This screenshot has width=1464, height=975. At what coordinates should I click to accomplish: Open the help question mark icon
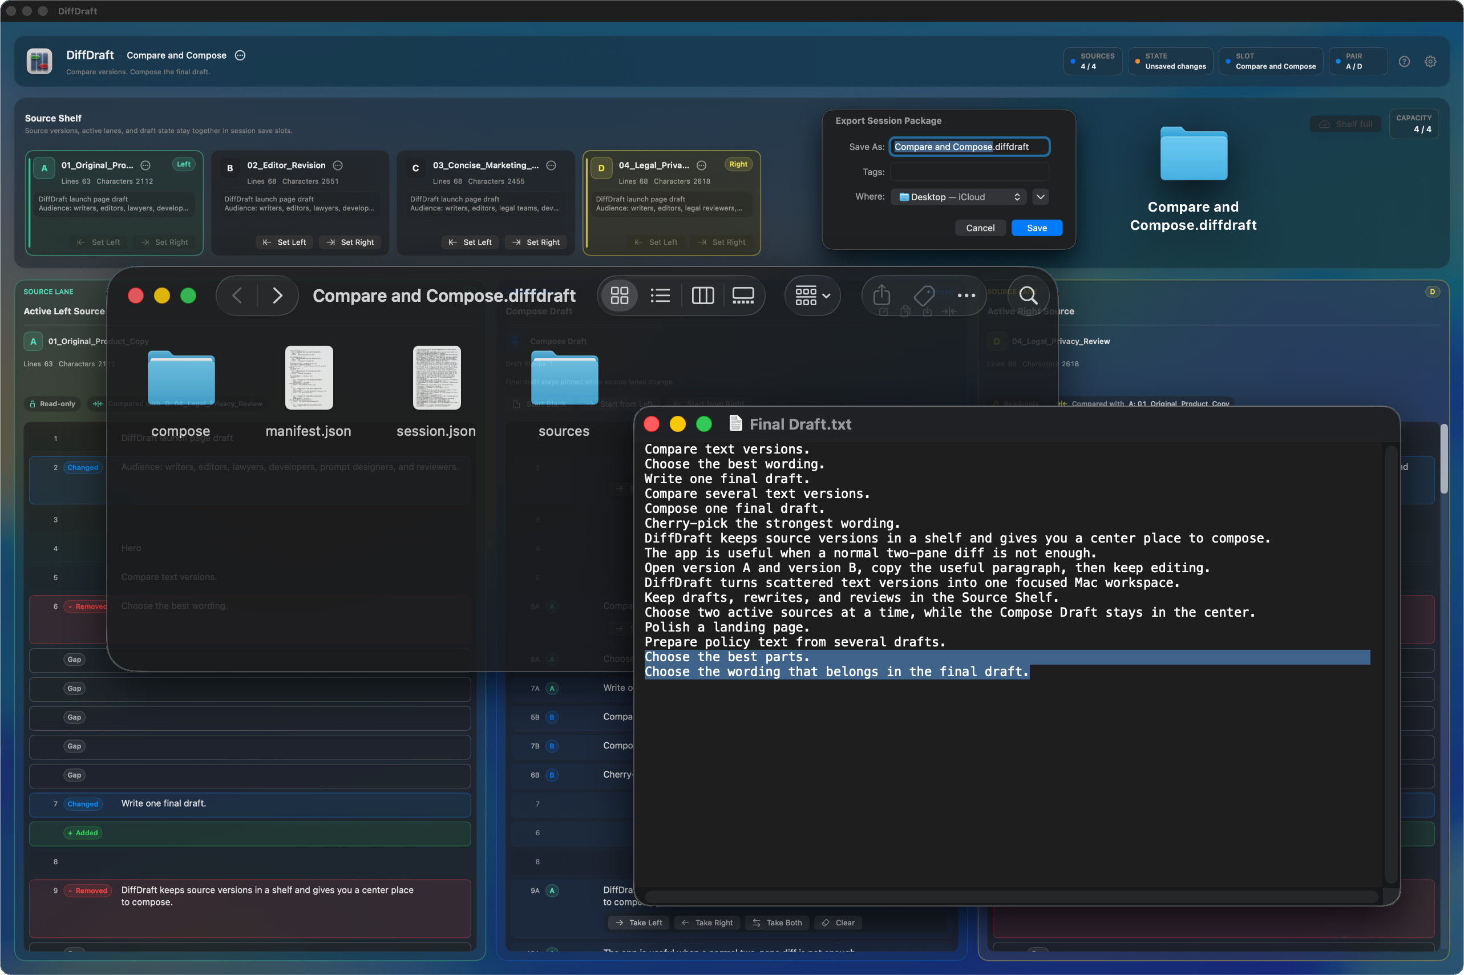[x=1404, y=62]
